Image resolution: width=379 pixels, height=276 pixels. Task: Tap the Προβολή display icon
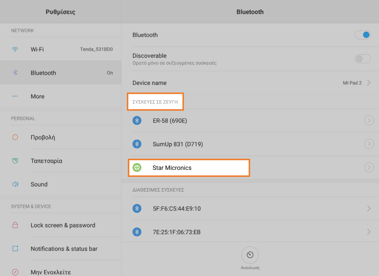click(15, 137)
